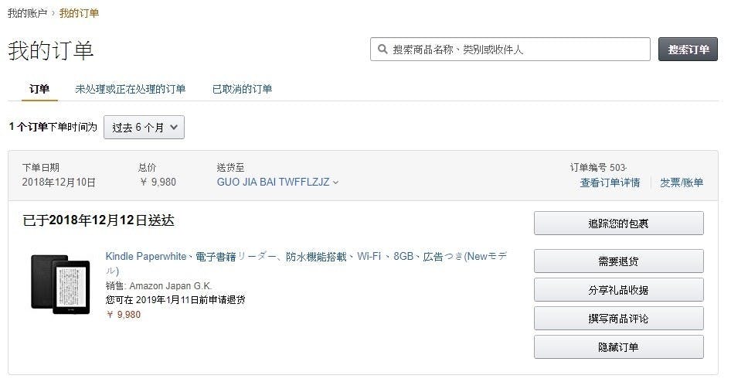Click the ￥9,980 item price text
The height and width of the screenshot is (389, 731).
[x=123, y=315]
